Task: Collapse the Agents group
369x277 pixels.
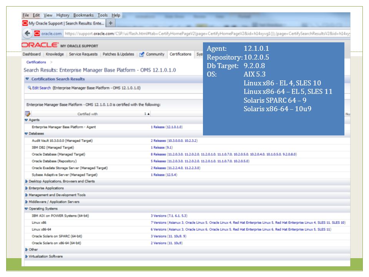Action: point(26,120)
